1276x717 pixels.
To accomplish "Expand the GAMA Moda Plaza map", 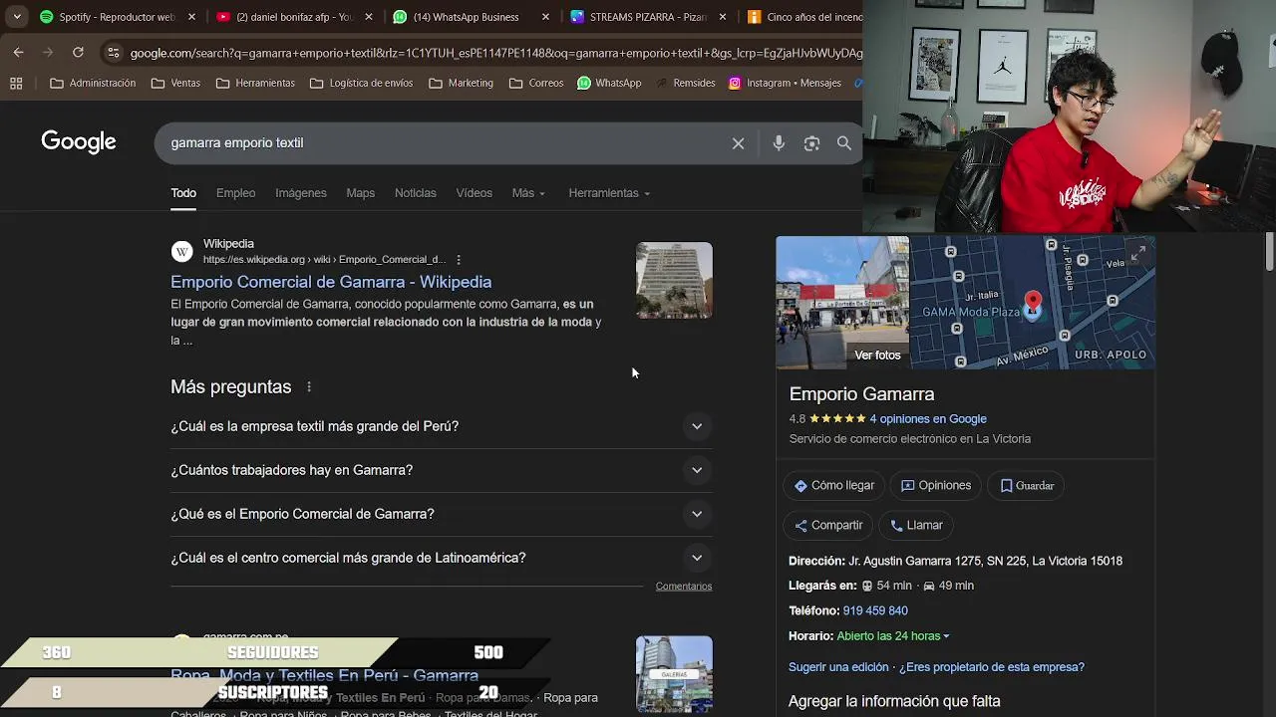I will [1137, 254].
